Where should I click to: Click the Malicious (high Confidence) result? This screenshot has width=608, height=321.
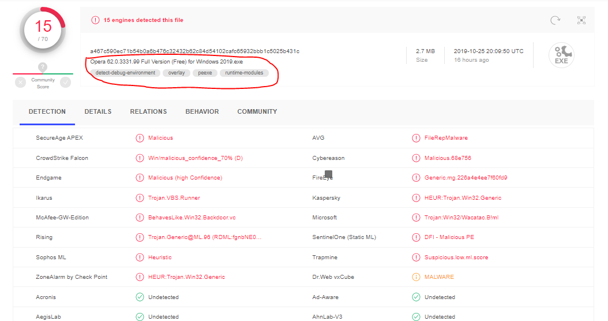pyautogui.click(x=185, y=178)
